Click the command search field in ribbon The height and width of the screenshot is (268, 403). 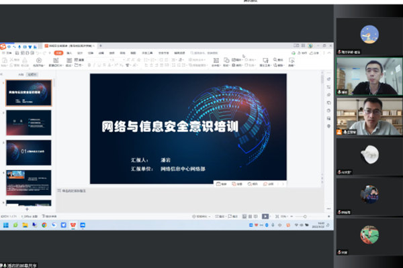204,53
